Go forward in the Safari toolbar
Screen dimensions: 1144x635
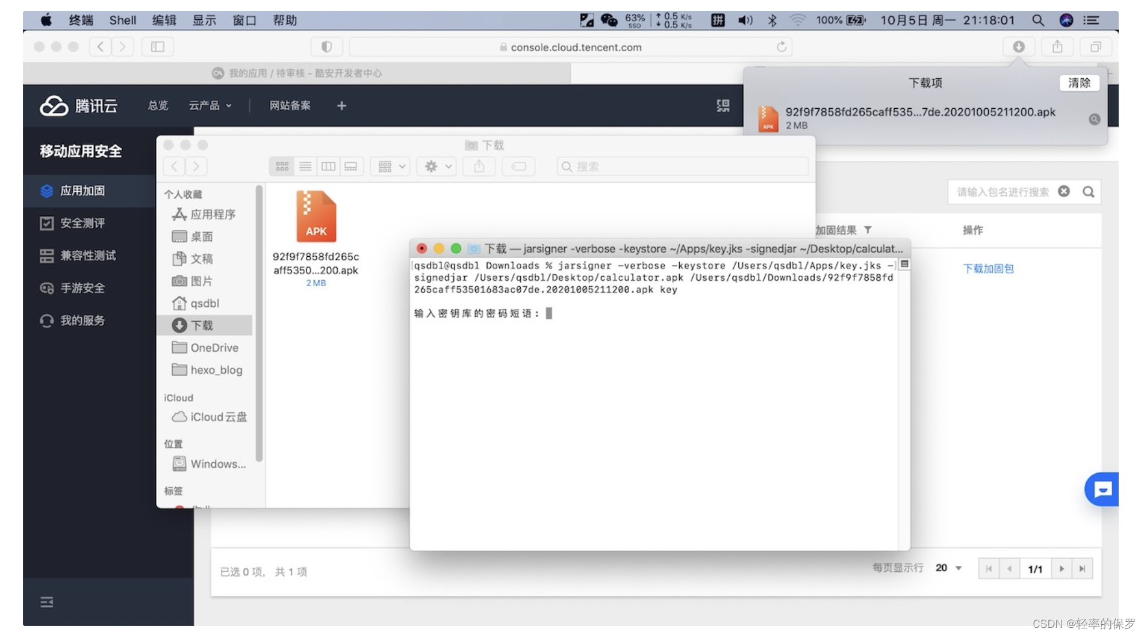pos(122,47)
